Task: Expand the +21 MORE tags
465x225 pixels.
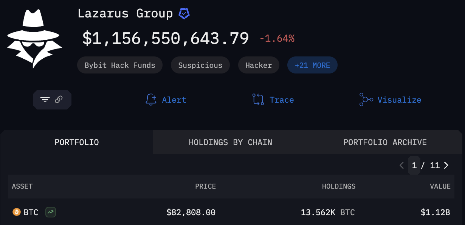Action: [x=312, y=65]
